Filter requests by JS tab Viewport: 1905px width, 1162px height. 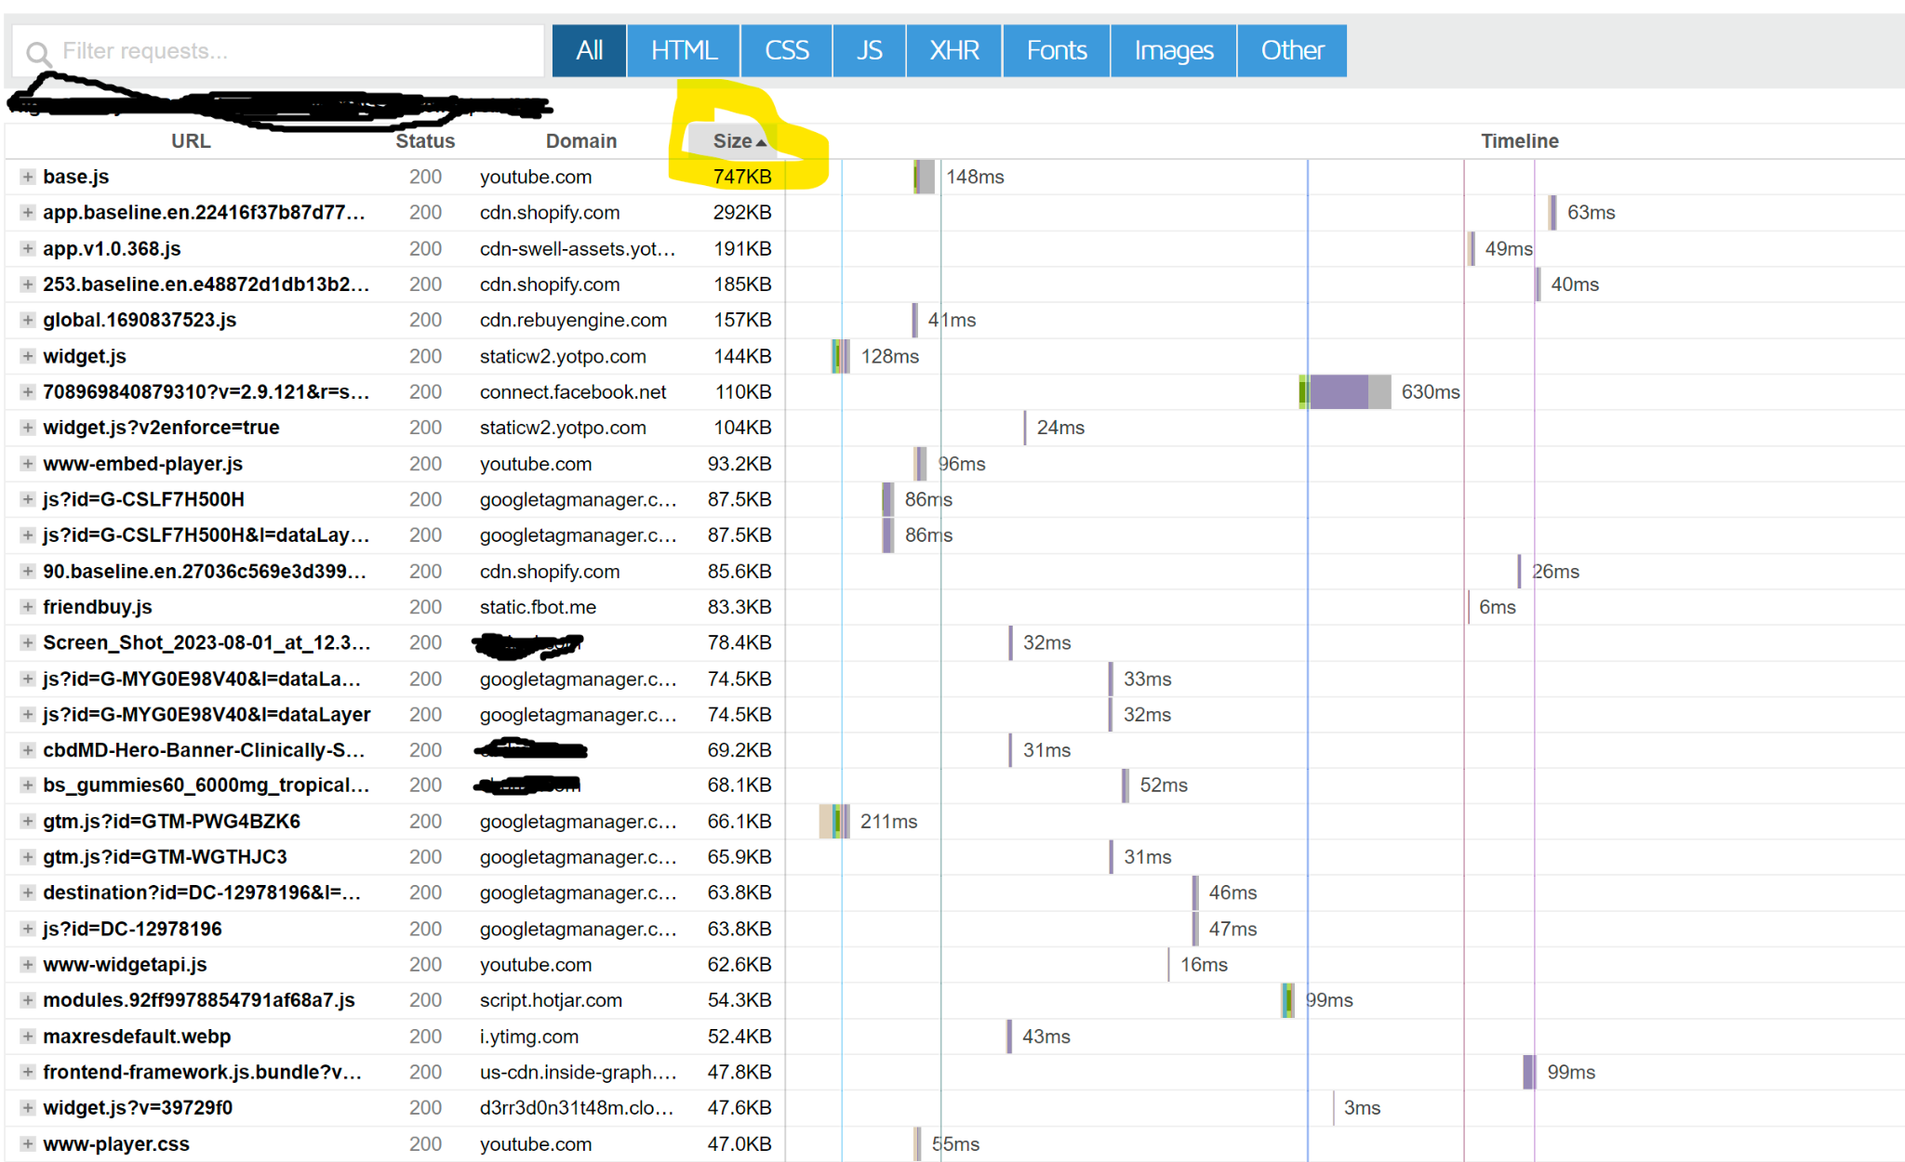869,50
